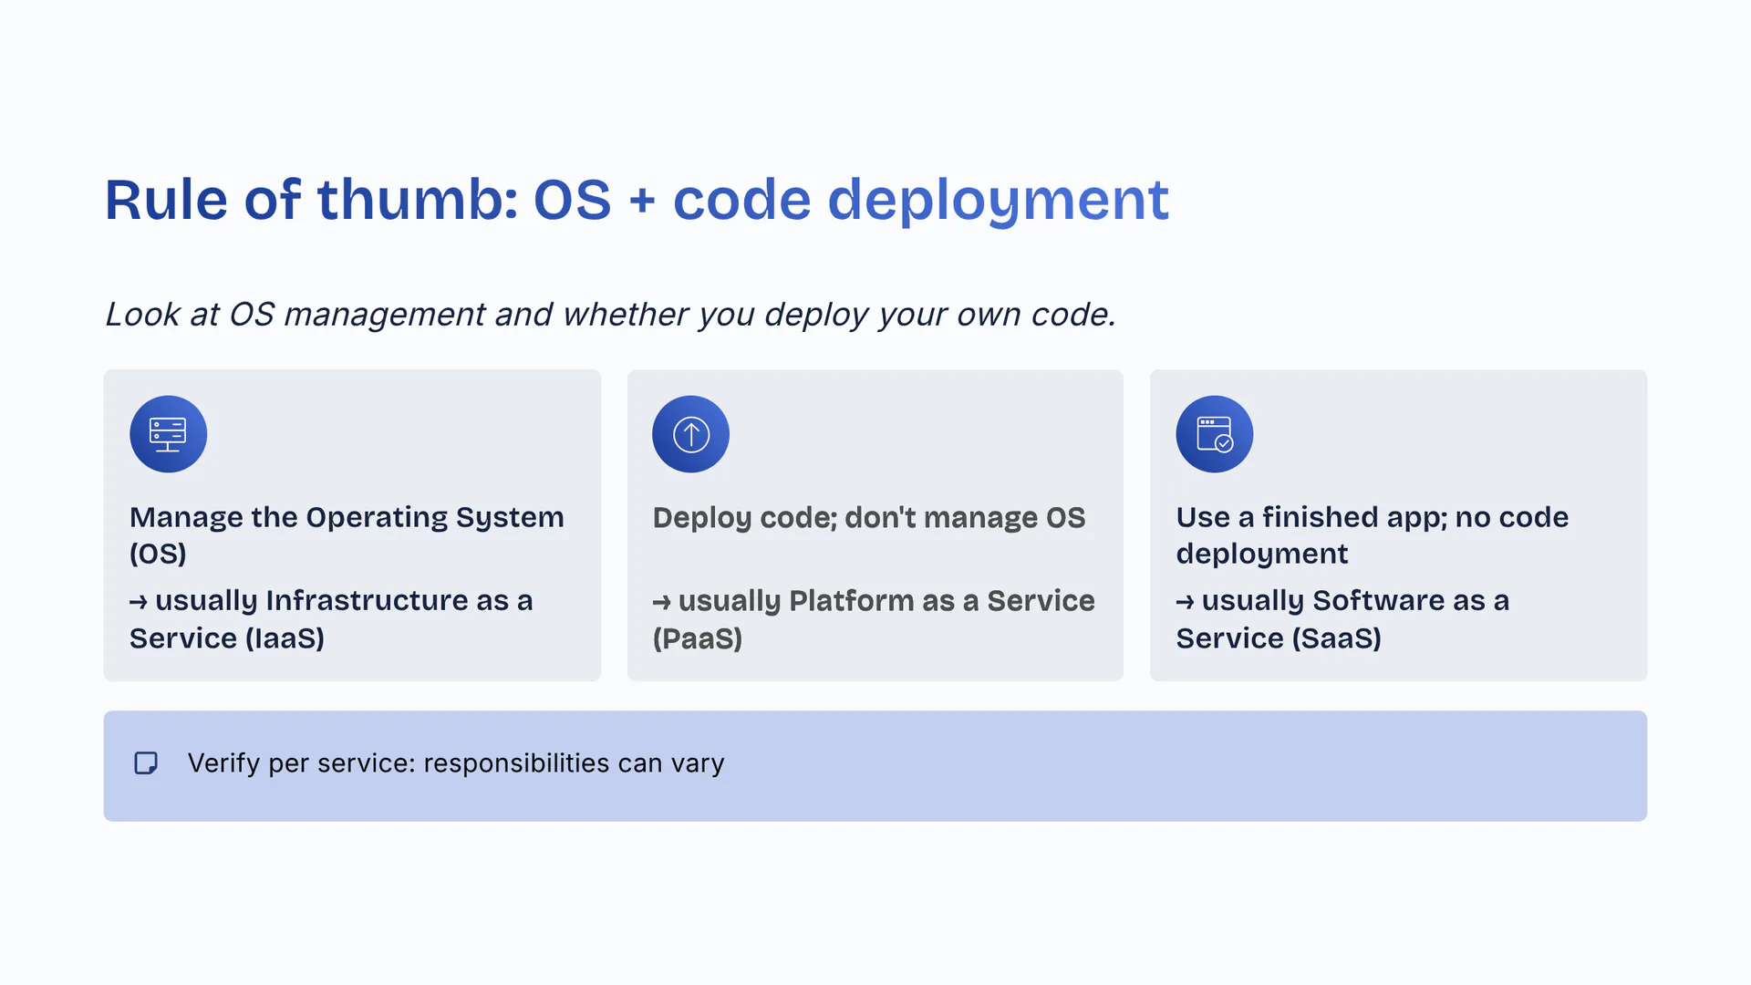Click the sticky note icon in the callout
The image size is (1751, 985).
tap(146, 763)
